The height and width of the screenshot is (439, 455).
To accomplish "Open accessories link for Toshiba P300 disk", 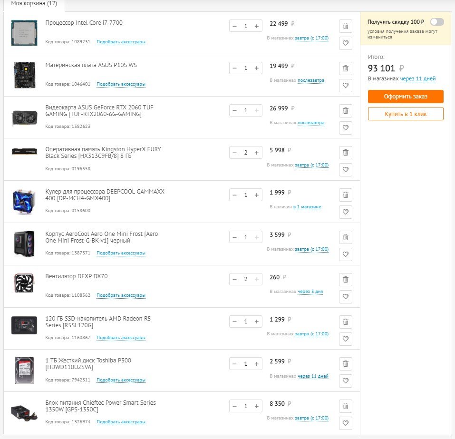I will click(x=121, y=380).
